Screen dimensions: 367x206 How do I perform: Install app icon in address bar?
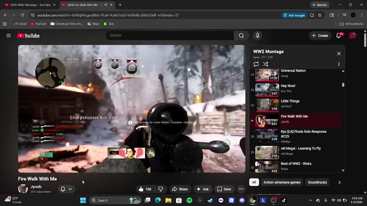pyautogui.click(x=312, y=15)
